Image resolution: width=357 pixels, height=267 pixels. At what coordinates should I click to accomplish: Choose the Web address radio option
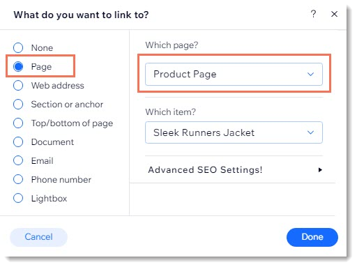point(18,85)
